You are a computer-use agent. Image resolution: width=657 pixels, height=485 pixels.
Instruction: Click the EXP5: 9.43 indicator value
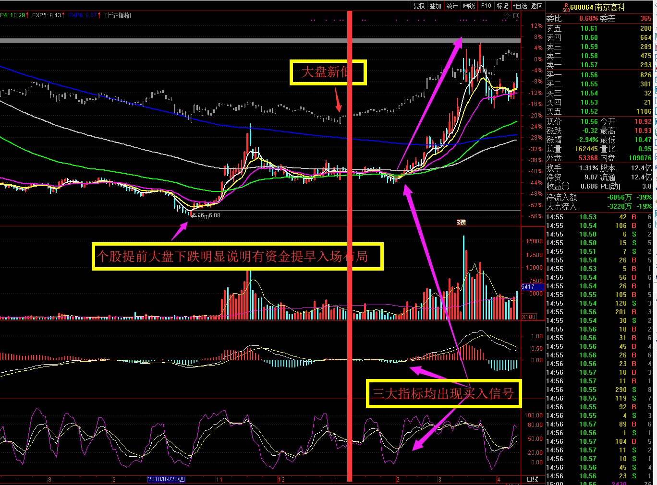[47, 15]
